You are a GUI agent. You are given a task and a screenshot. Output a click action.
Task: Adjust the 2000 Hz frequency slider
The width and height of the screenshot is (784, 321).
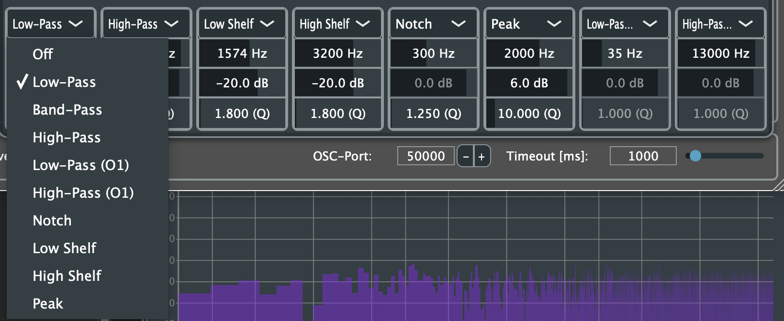[x=529, y=53]
